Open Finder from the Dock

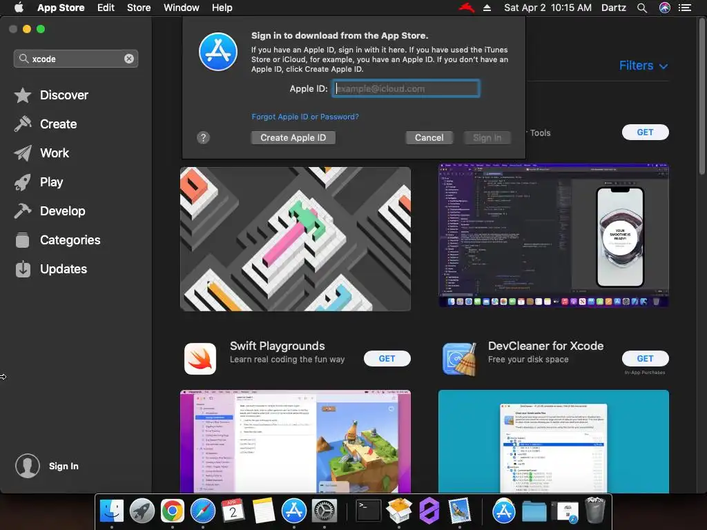tap(111, 511)
